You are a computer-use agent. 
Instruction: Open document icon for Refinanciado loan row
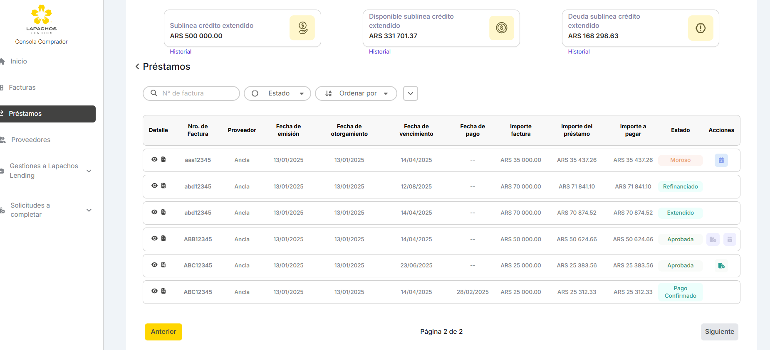pos(163,186)
